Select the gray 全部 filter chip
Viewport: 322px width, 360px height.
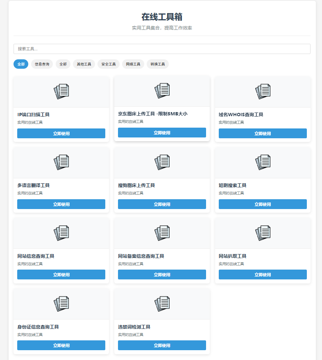63,64
